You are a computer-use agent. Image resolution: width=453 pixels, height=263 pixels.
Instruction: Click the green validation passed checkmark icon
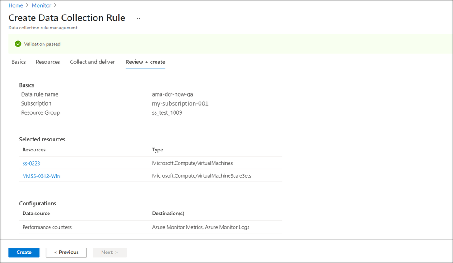coord(18,44)
